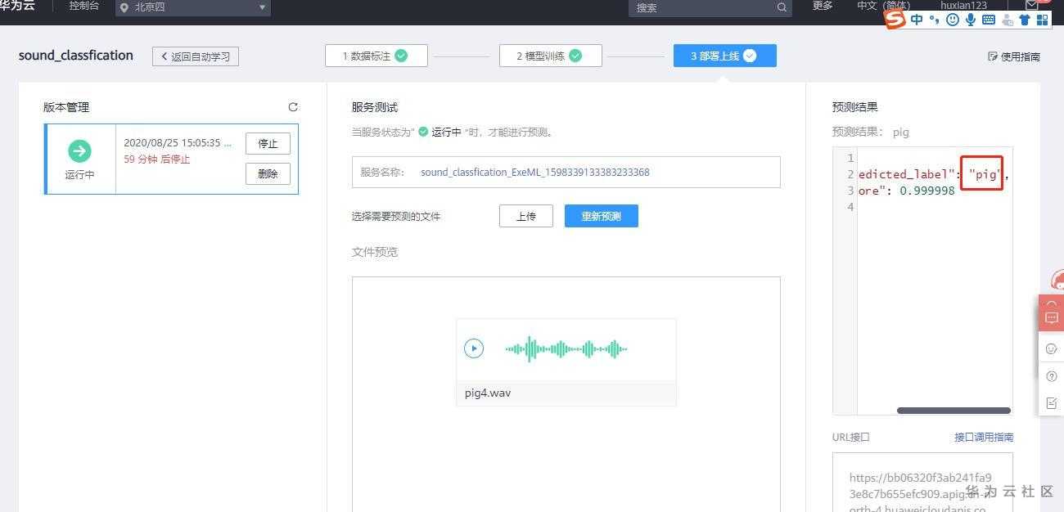This screenshot has width=1064, height=512.
Task: Go to step 1 数据标注
Action: click(x=376, y=56)
